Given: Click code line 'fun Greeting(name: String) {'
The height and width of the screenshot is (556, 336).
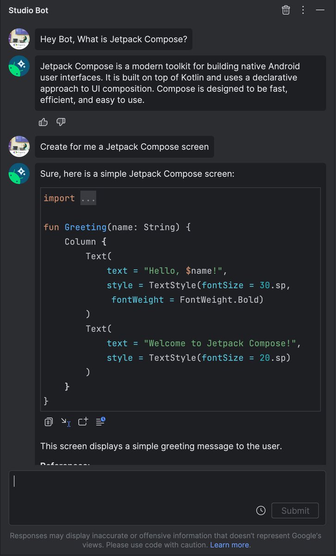Looking at the screenshot, I should click(x=117, y=227).
